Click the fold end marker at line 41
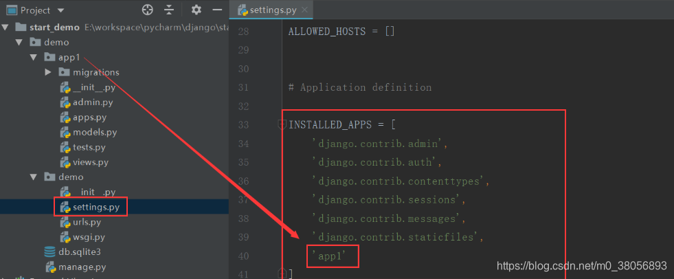 pyautogui.click(x=282, y=273)
